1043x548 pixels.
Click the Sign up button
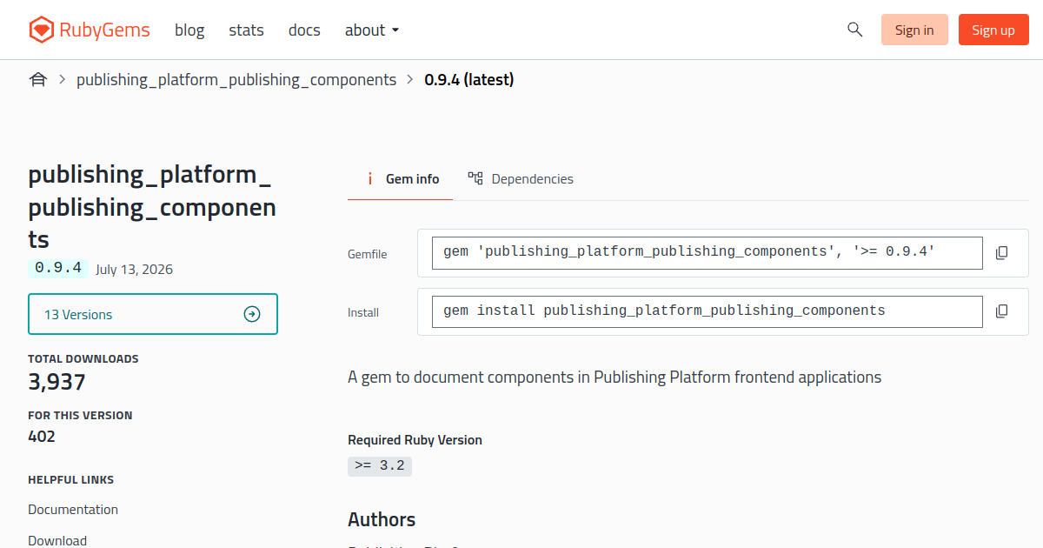993,30
